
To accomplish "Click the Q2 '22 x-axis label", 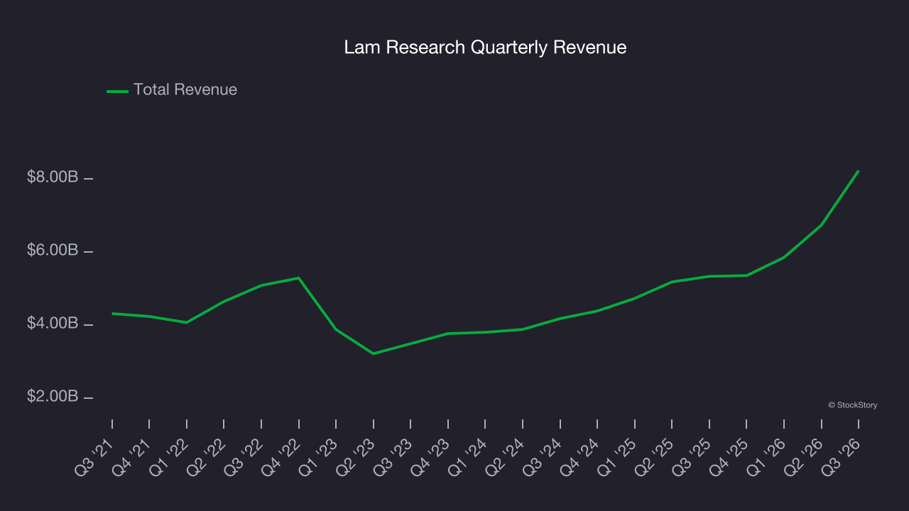I will [x=207, y=456].
